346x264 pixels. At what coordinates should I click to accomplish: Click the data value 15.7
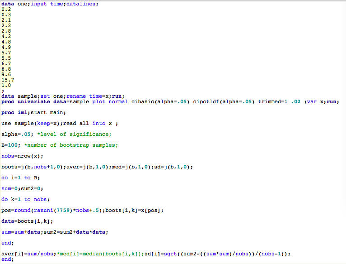pos(8,80)
